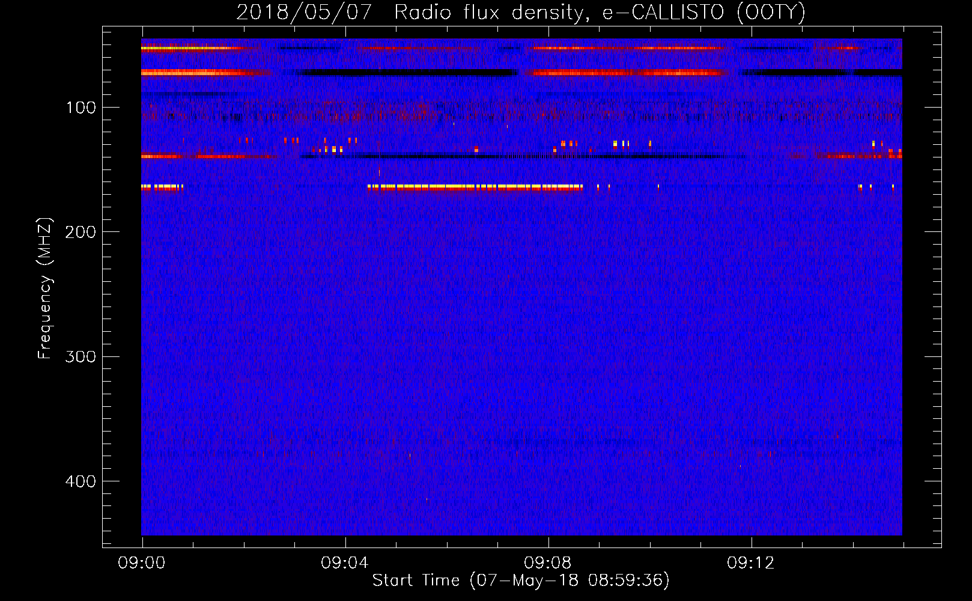
Task: Click the "Start Time (07-May-18 08:59:36)" label
Action: click(x=521, y=581)
